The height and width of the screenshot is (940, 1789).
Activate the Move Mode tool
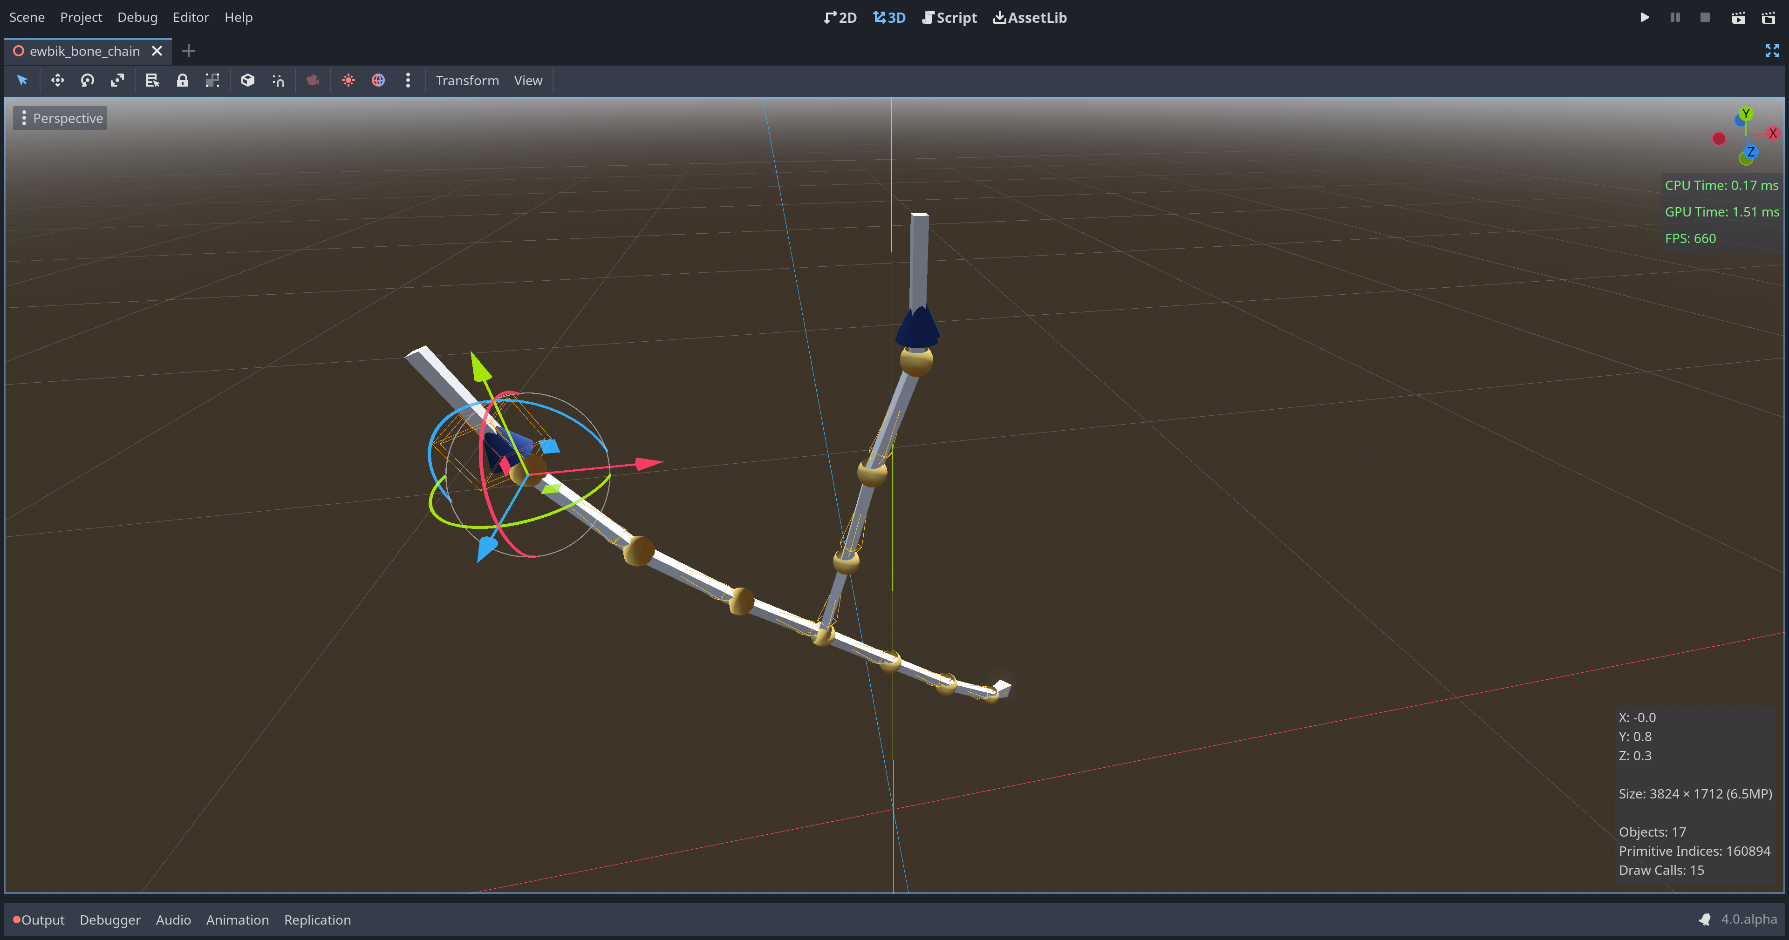[x=58, y=81]
